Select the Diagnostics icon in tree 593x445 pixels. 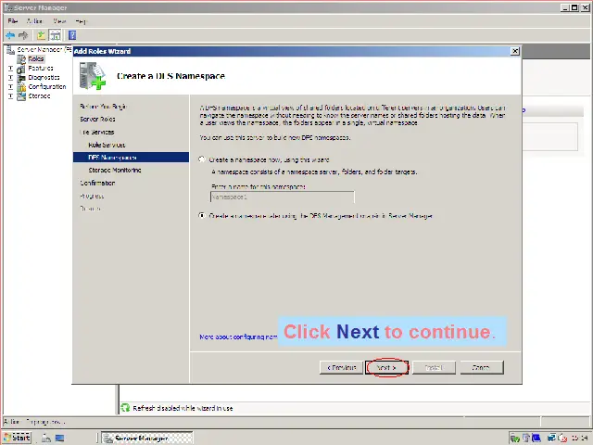pos(21,78)
